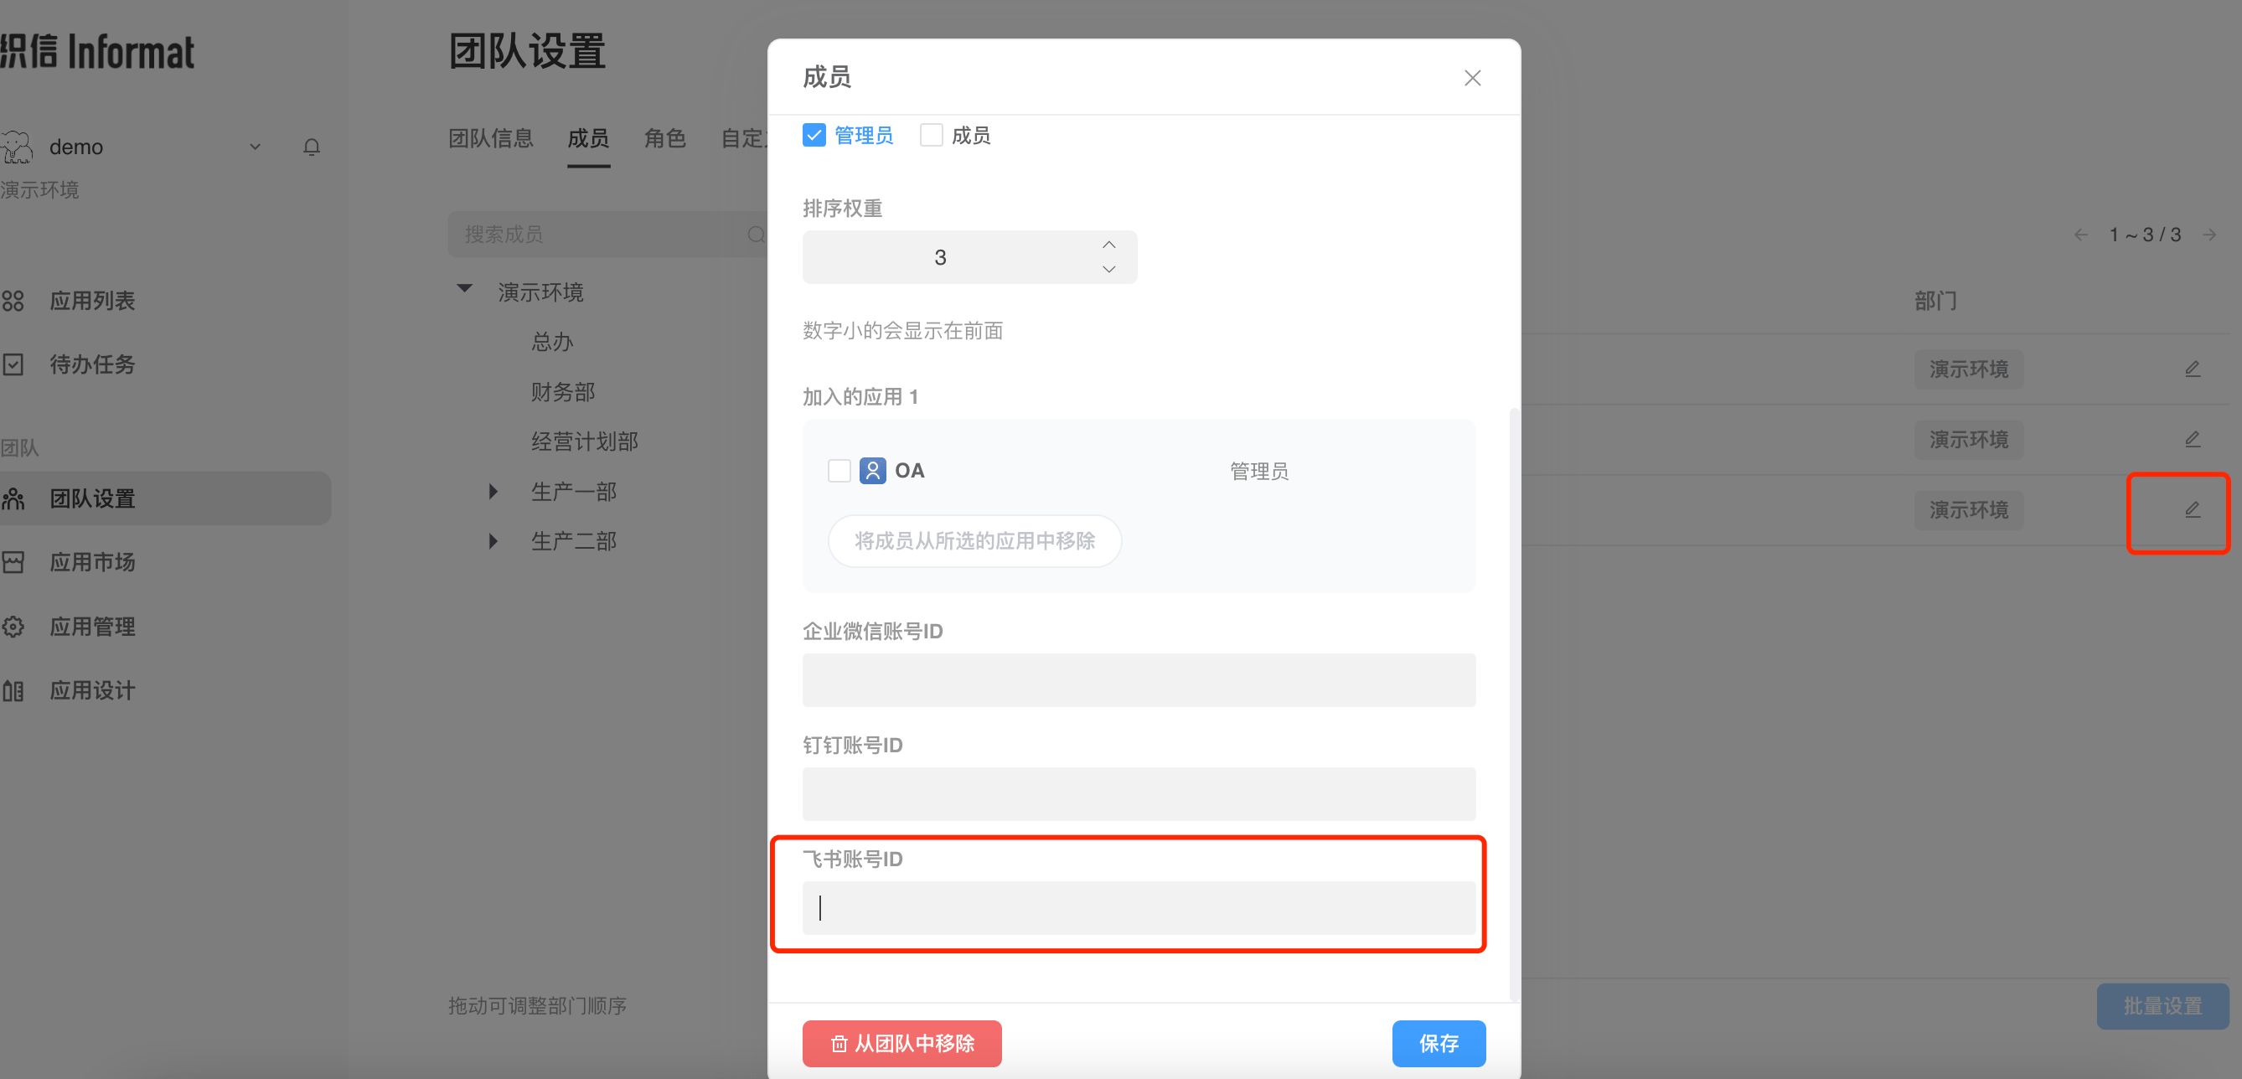Viewport: 2242px width, 1079px height.
Task: Increase 排序权重 with up arrow
Action: 1108,245
